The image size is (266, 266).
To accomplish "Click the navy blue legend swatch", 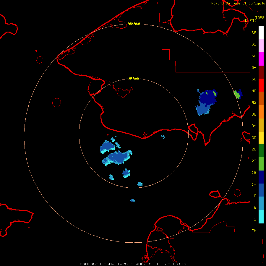I will coord(261,177).
